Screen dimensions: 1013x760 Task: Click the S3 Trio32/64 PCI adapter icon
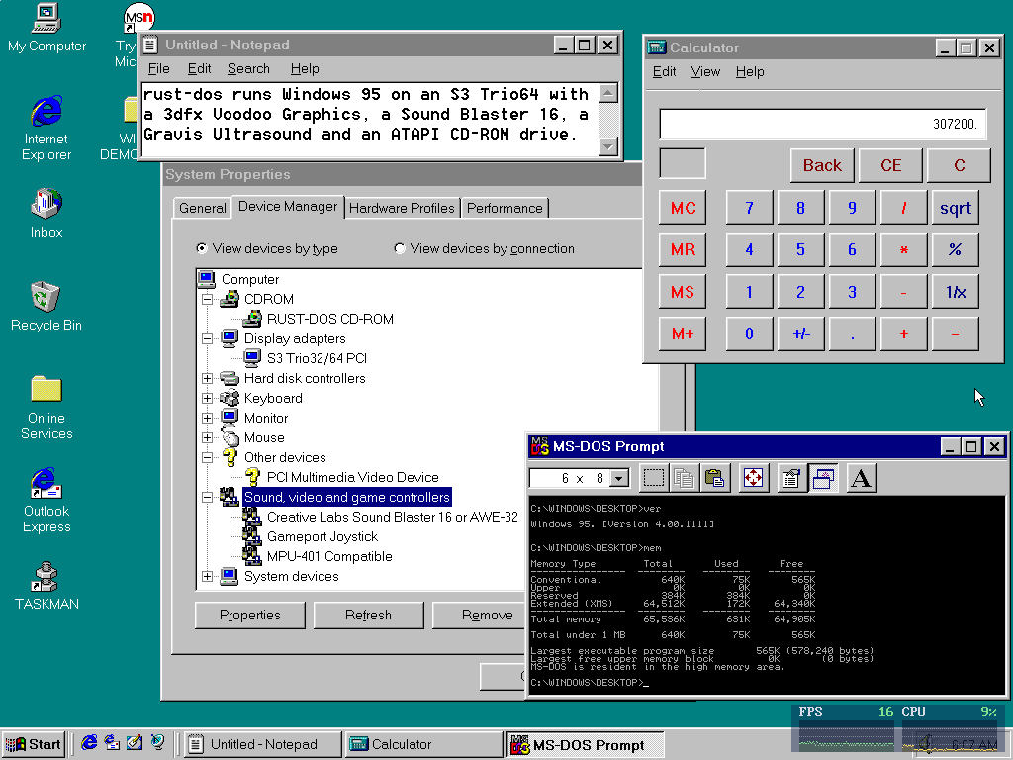252,358
